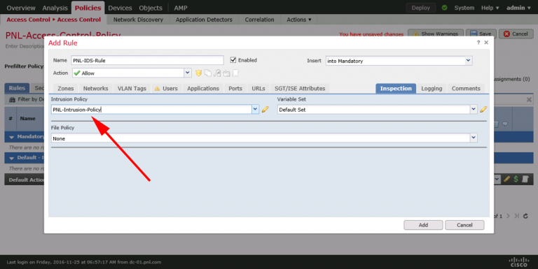Open the Variable Set dropdown arrow
This screenshot has width=538, height=269.
(x=473, y=110)
